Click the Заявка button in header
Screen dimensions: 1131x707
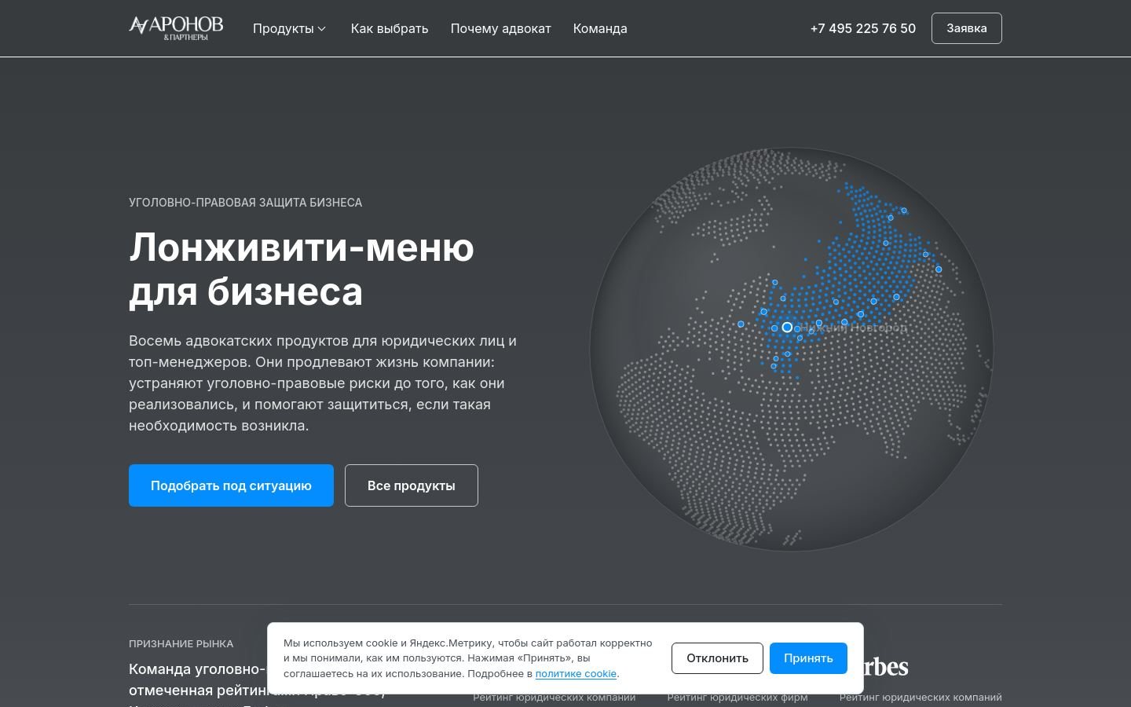pos(967,28)
